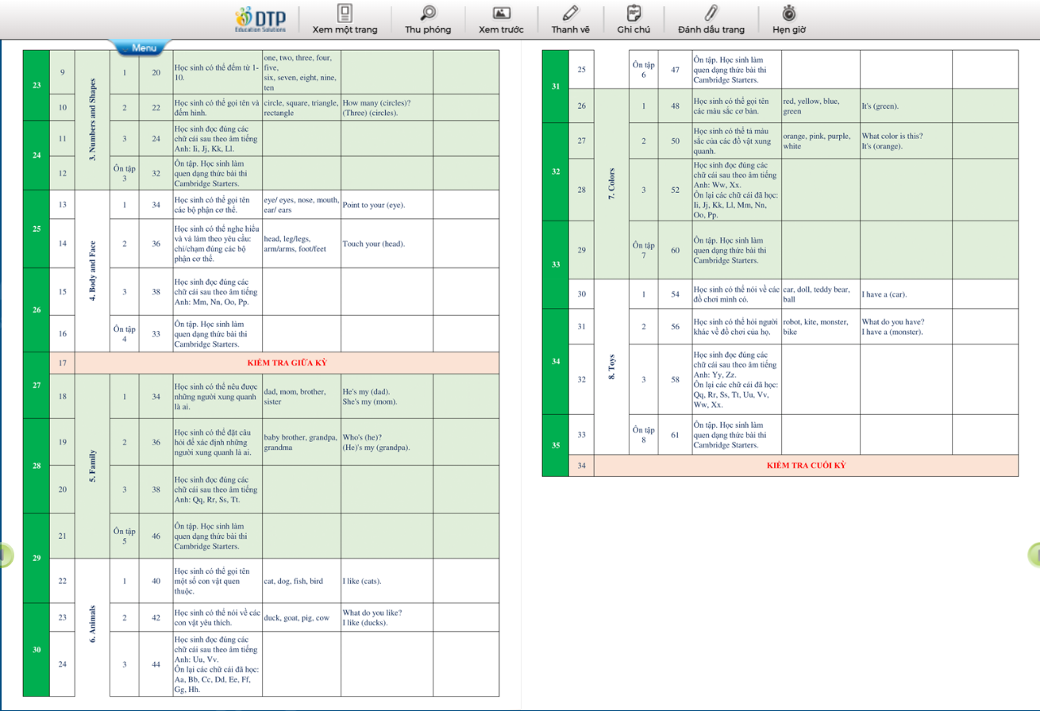Click the 'circle, square, triangle, rectangle' cell
Viewport: 1040px width, 711px height.
click(x=300, y=107)
